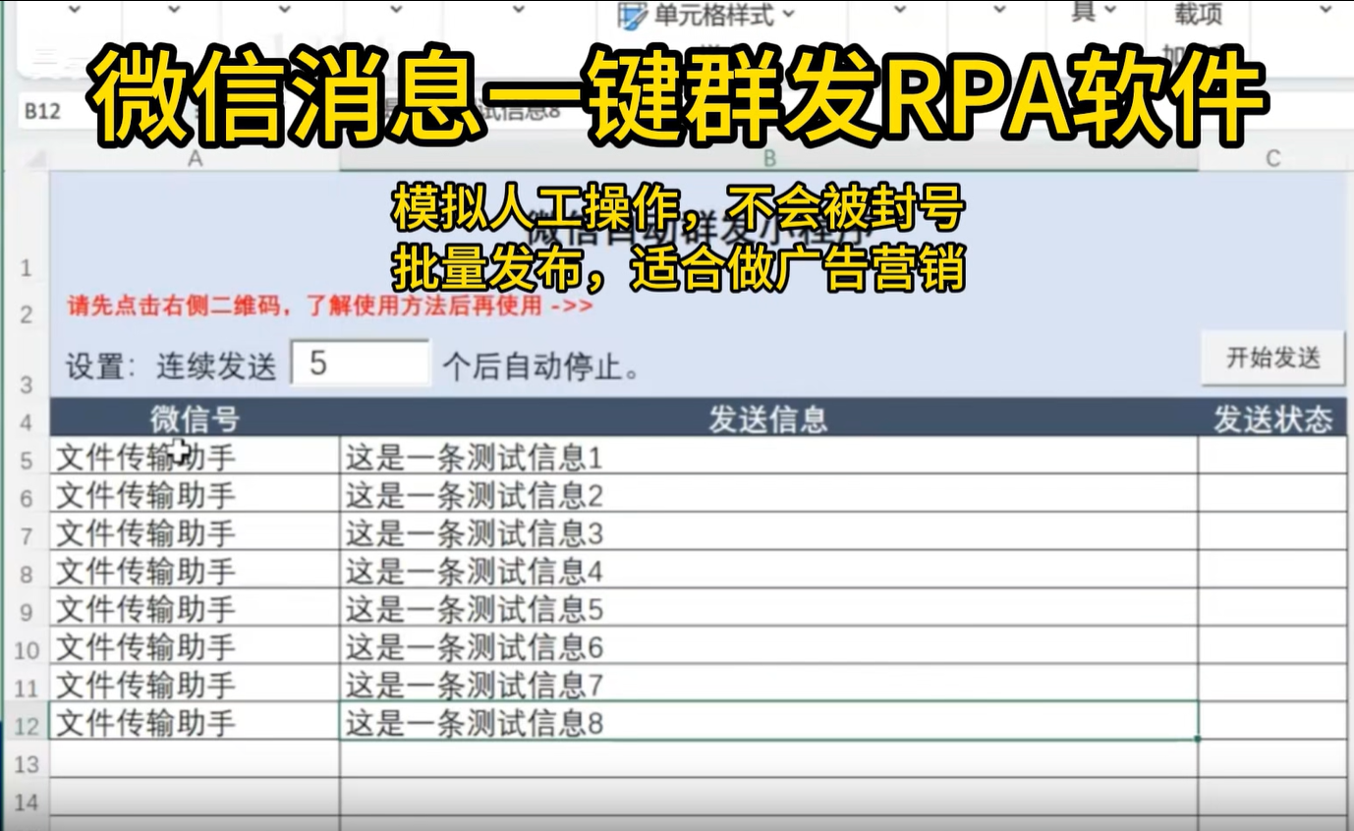Select column header C

point(1274,157)
